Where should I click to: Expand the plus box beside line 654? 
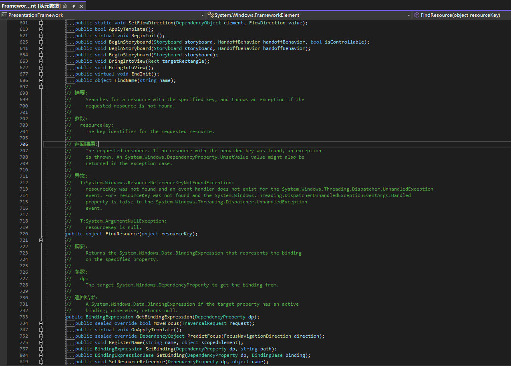[x=41, y=54]
